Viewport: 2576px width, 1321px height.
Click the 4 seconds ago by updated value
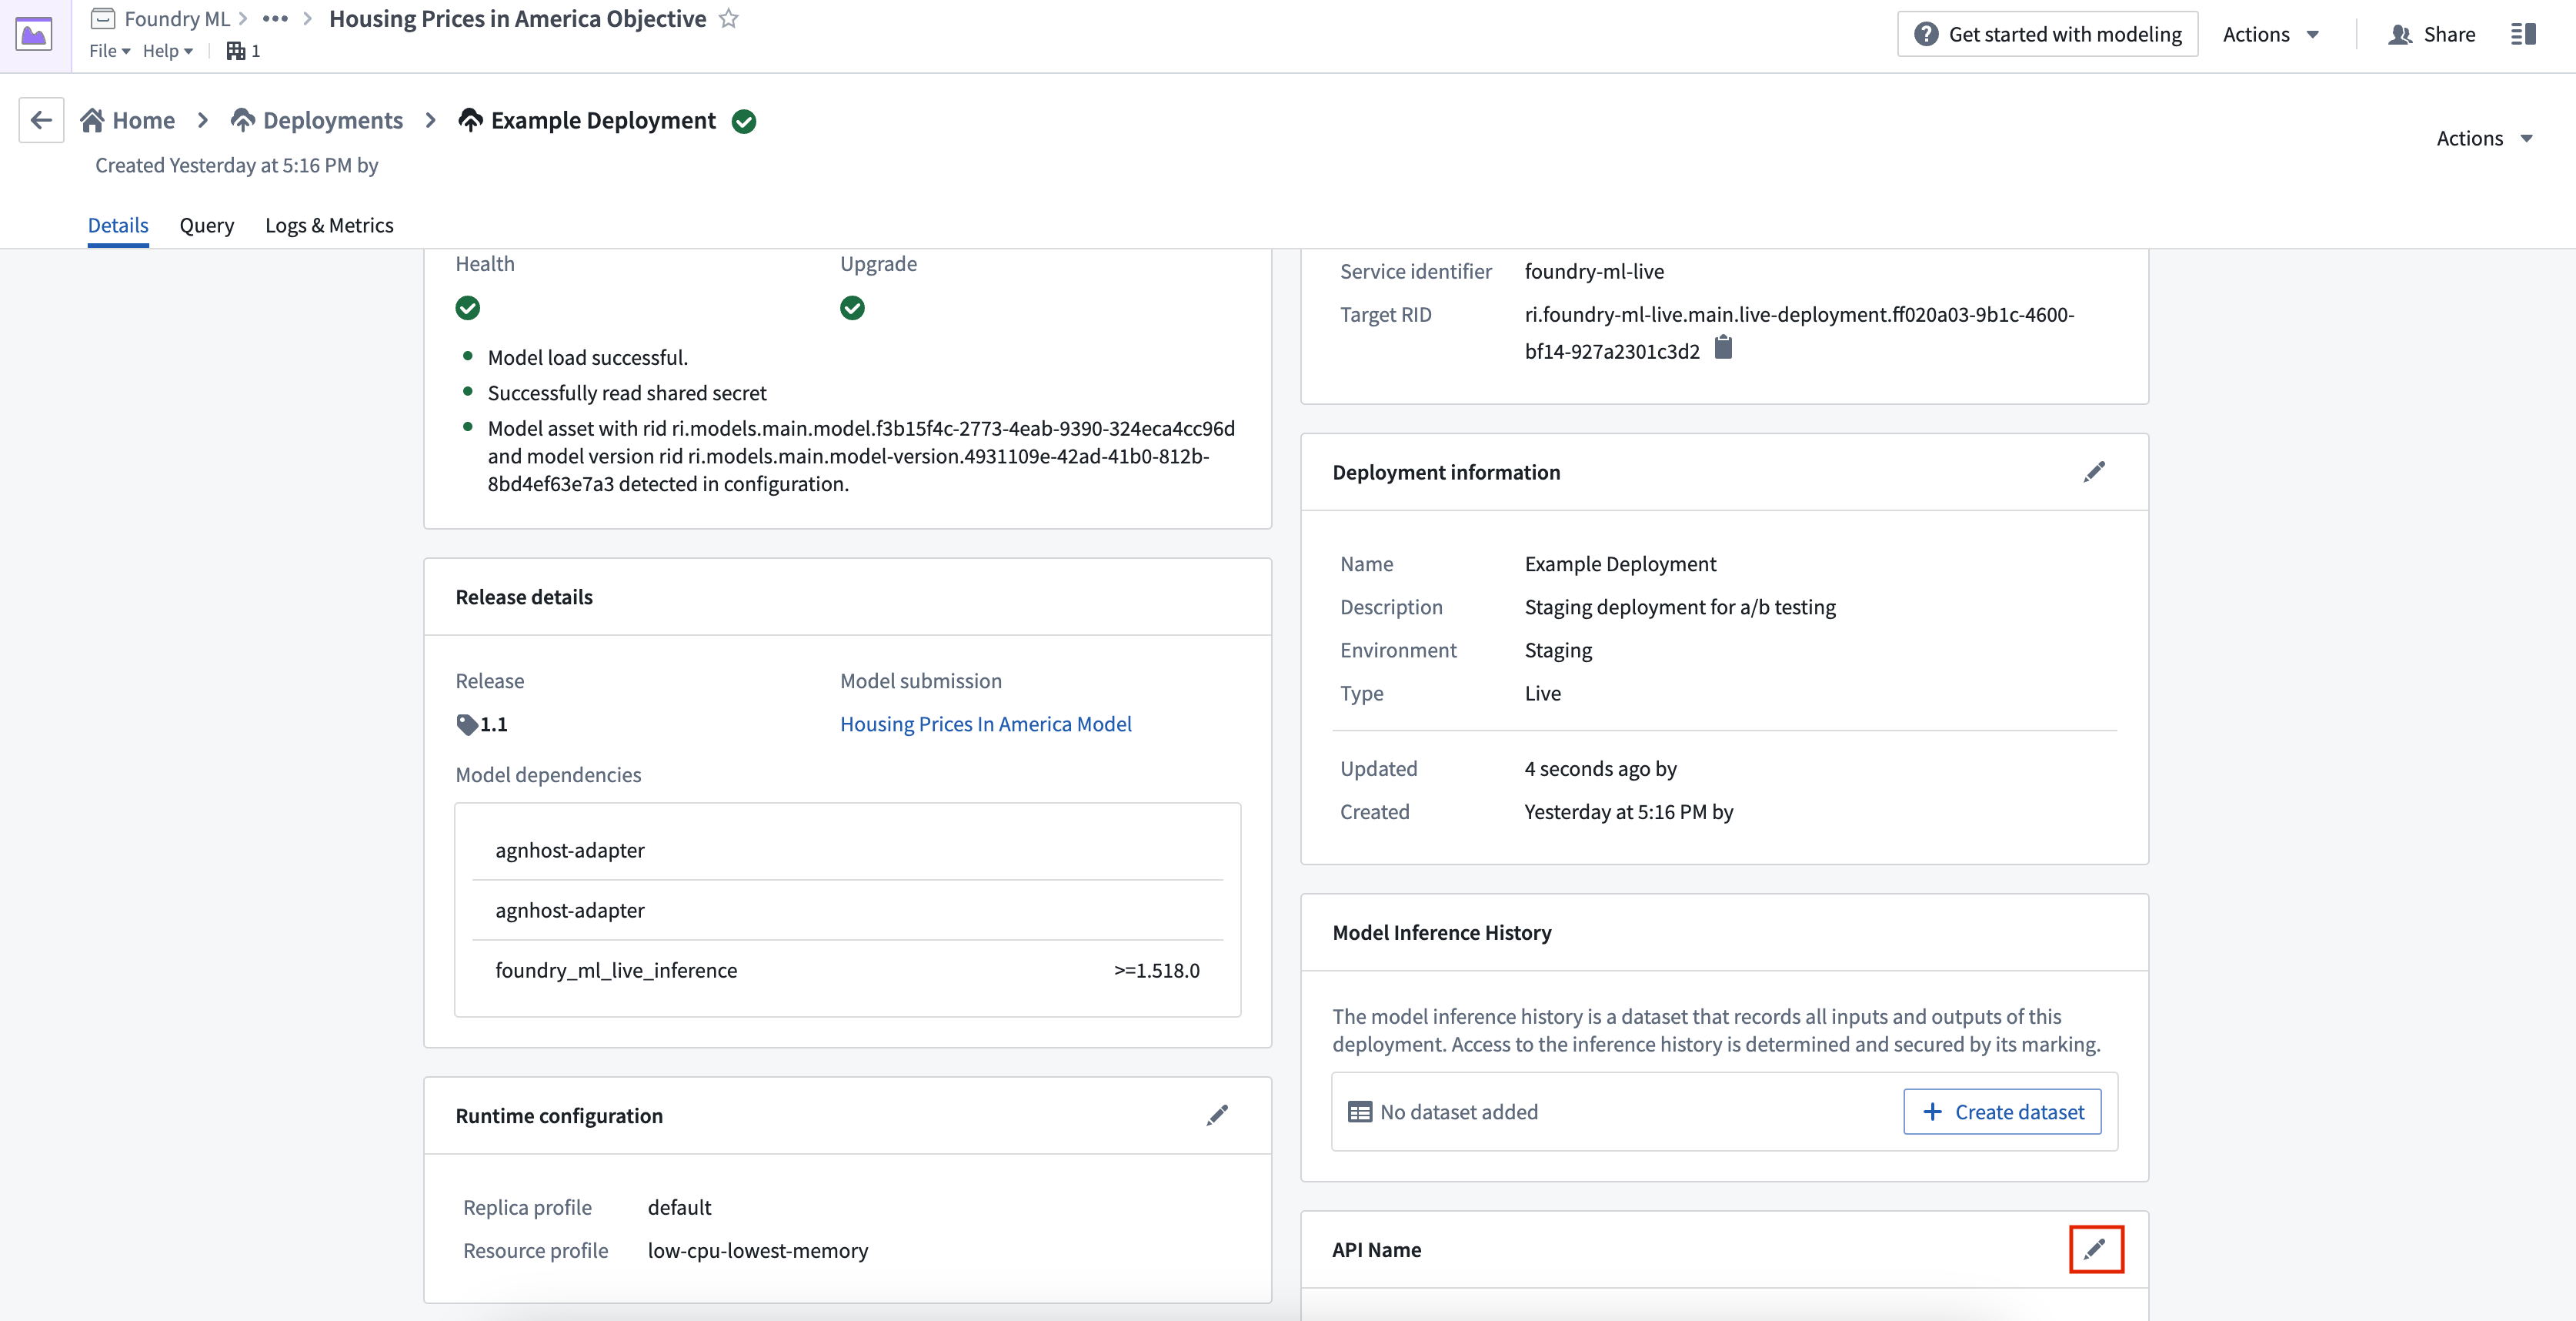1600,768
